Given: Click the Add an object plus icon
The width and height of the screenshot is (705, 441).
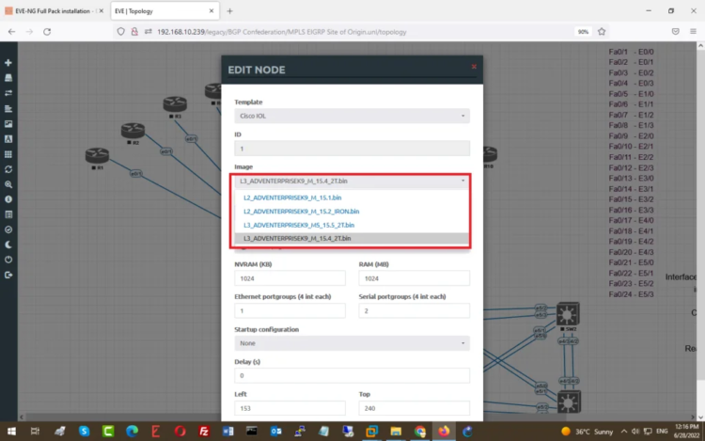Looking at the screenshot, I should [x=8, y=63].
